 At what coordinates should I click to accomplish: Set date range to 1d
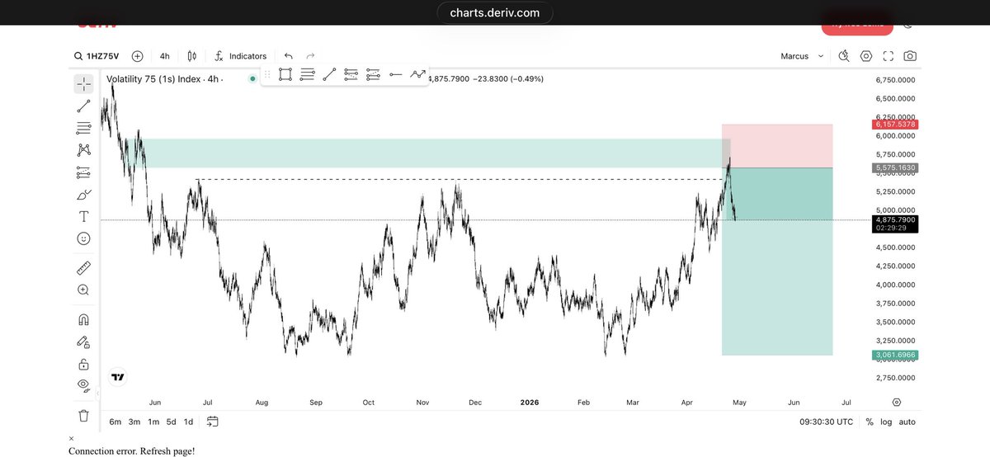pyautogui.click(x=188, y=422)
